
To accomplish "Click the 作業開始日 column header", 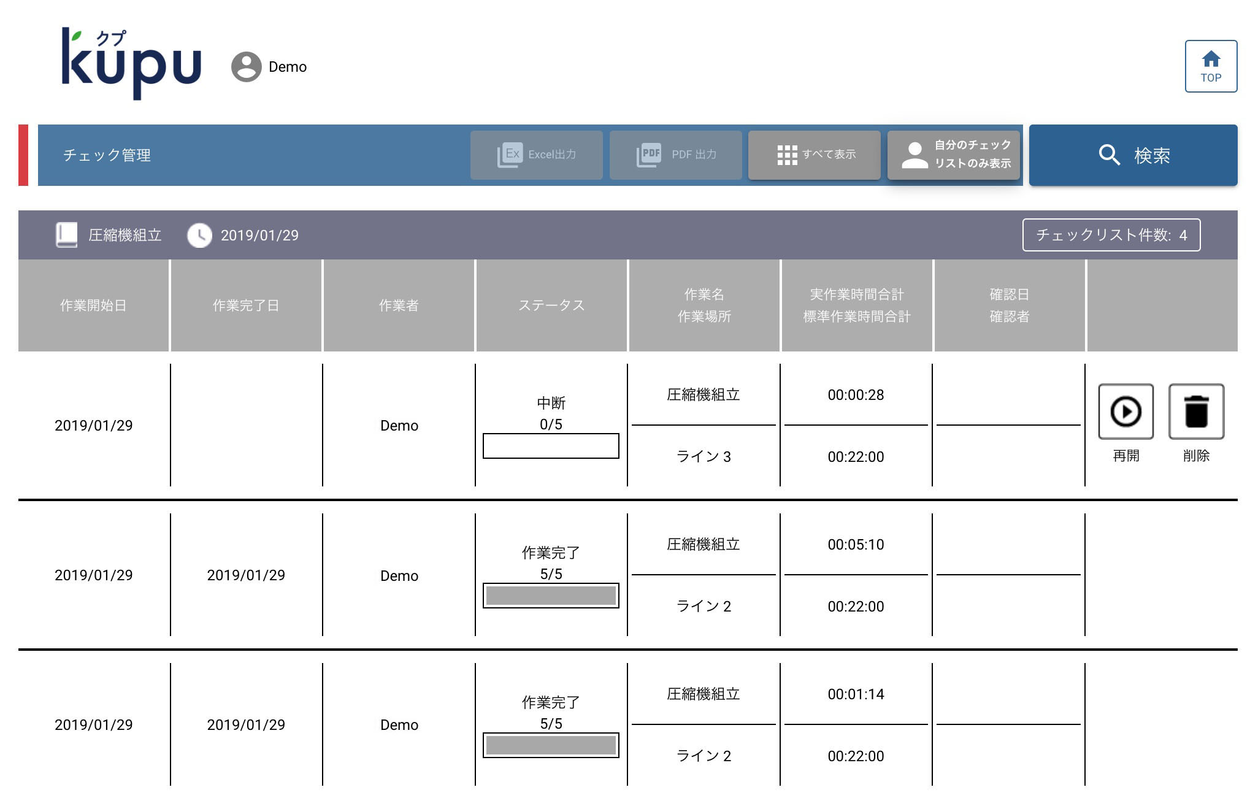I will [x=93, y=305].
